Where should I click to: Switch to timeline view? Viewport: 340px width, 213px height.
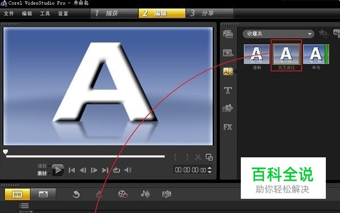pos(43,194)
